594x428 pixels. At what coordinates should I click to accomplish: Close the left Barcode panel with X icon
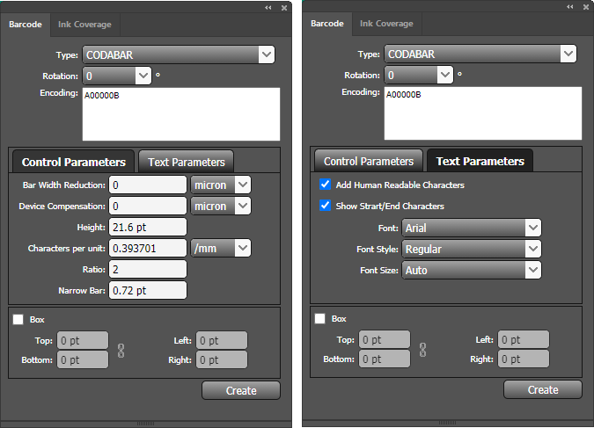point(284,7)
